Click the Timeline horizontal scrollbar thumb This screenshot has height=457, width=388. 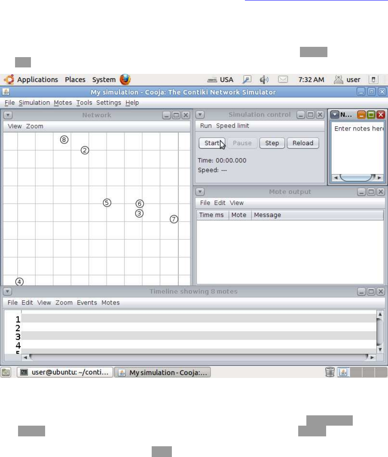[x=199, y=357]
